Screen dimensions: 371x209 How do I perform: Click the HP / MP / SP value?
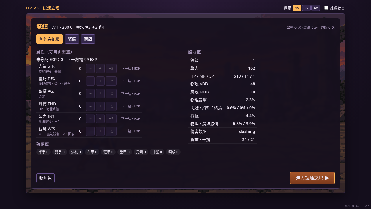click(x=244, y=76)
